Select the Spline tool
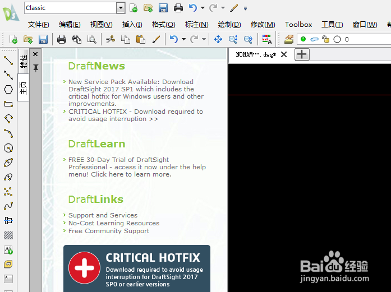The height and width of the screenshot is (292, 391). click(x=8, y=206)
